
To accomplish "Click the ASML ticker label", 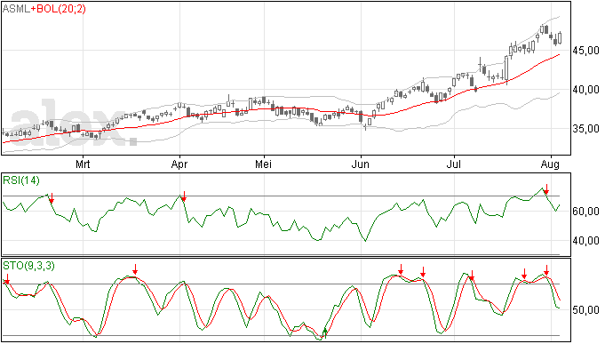I will tap(16, 9).
